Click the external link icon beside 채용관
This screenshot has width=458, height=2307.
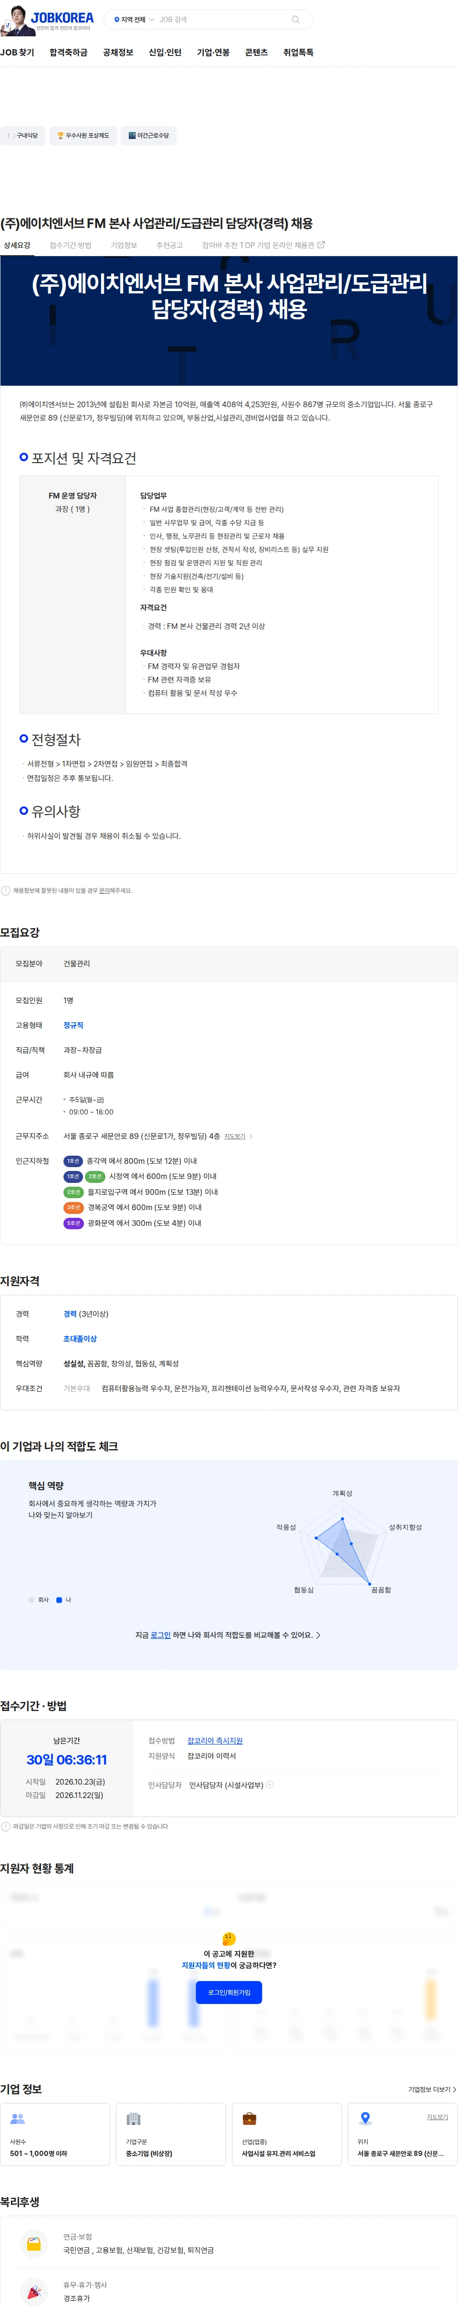pyautogui.click(x=321, y=245)
